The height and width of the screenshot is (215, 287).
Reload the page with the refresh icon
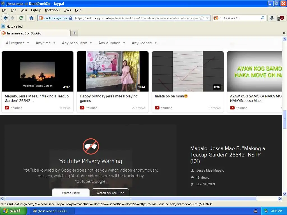[21, 18]
